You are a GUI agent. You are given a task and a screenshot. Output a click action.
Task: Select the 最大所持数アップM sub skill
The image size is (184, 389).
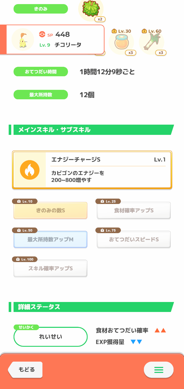50,240
